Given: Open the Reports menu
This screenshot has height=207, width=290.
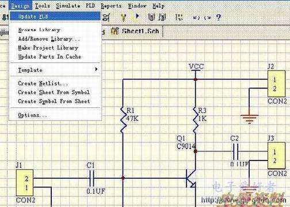Looking at the screenshot, I should coord(111,6).
